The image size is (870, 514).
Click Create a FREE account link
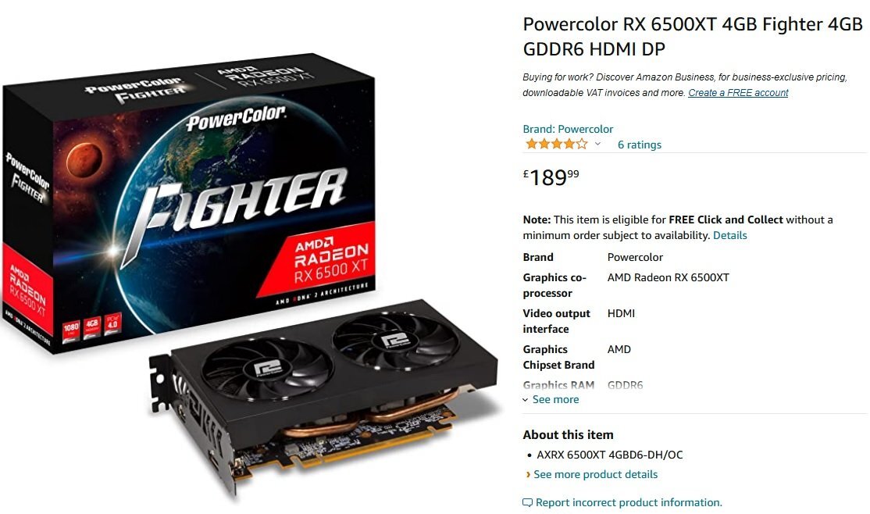(x=738, y=93)
